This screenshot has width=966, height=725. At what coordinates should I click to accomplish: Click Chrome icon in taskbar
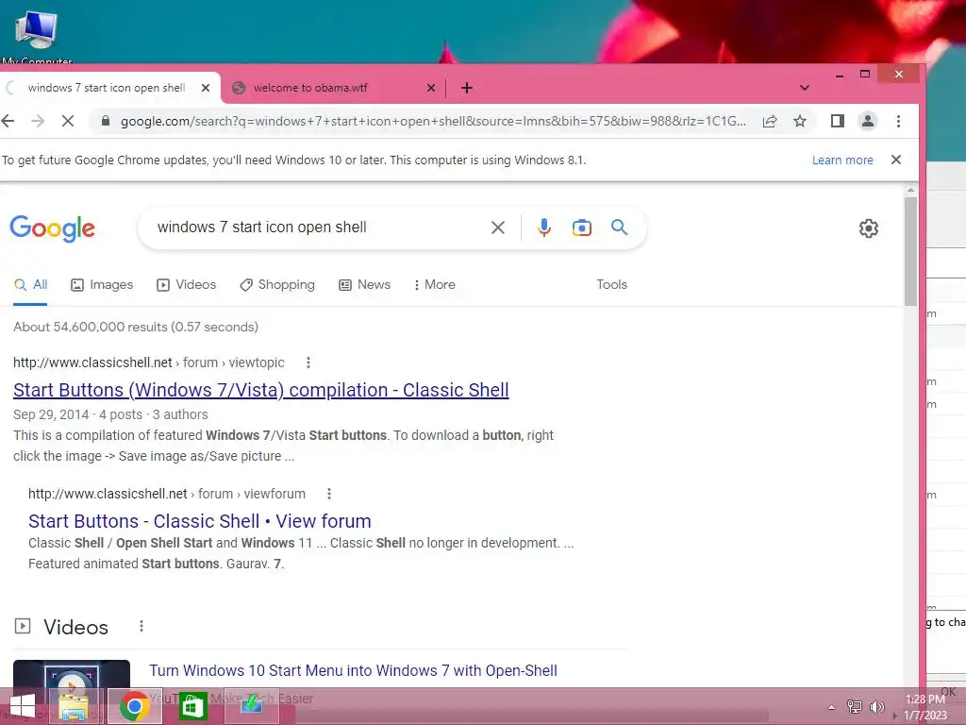click(134, 706)
